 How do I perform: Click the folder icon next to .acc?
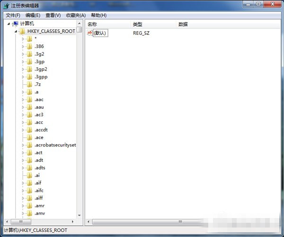(29, 122)
